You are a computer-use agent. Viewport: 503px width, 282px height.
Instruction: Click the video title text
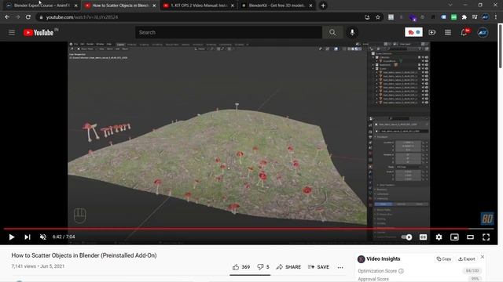point(84,255)
